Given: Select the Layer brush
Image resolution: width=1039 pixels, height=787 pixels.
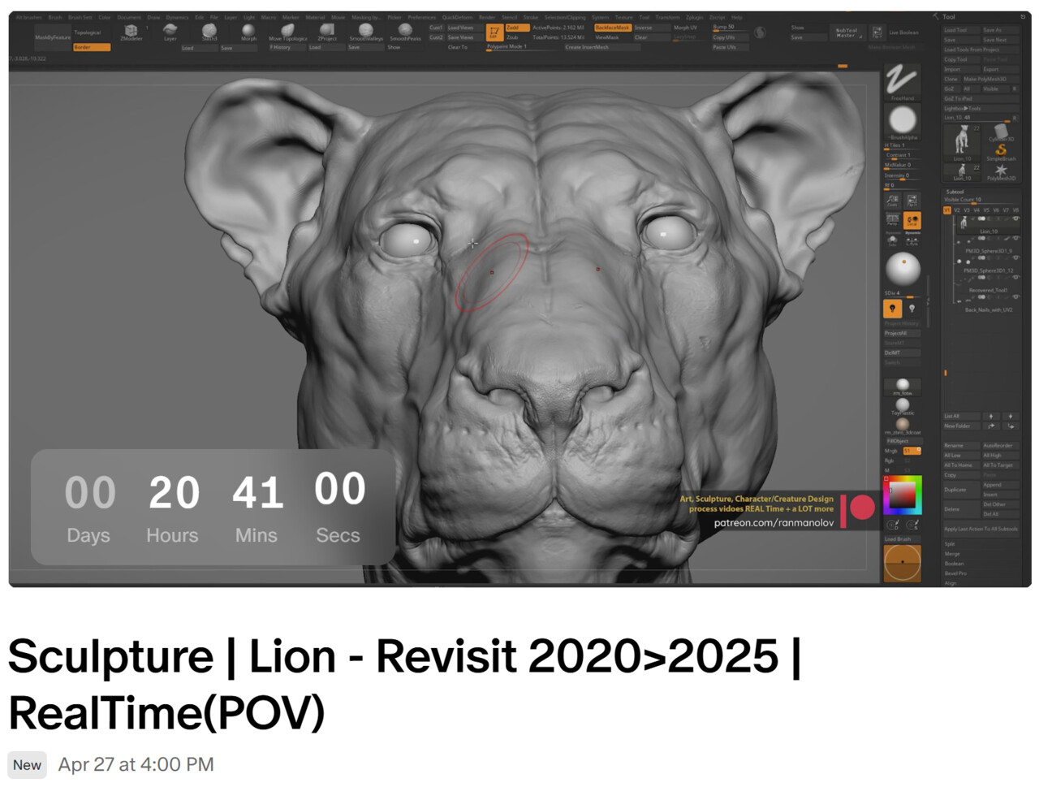Looking at the screenshot, I should pos(170,32).
